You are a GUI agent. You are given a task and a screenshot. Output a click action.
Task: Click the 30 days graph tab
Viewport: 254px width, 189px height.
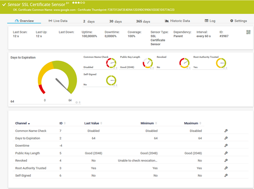(x=115, y=21)
